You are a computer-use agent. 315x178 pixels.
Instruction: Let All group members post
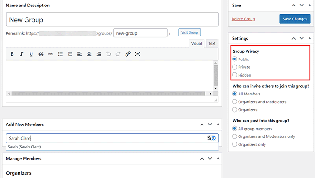pyautogui.click(x=234, y=128)
